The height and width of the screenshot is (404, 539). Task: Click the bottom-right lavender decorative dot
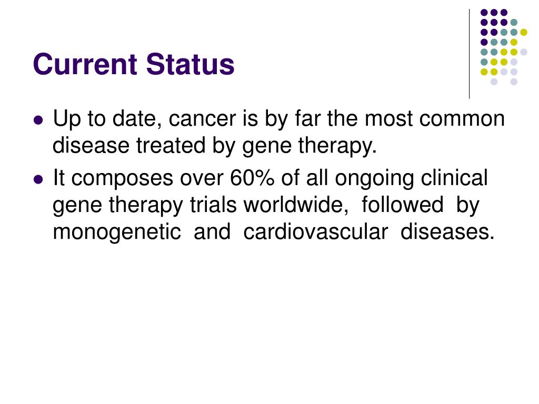click(514, 82)
